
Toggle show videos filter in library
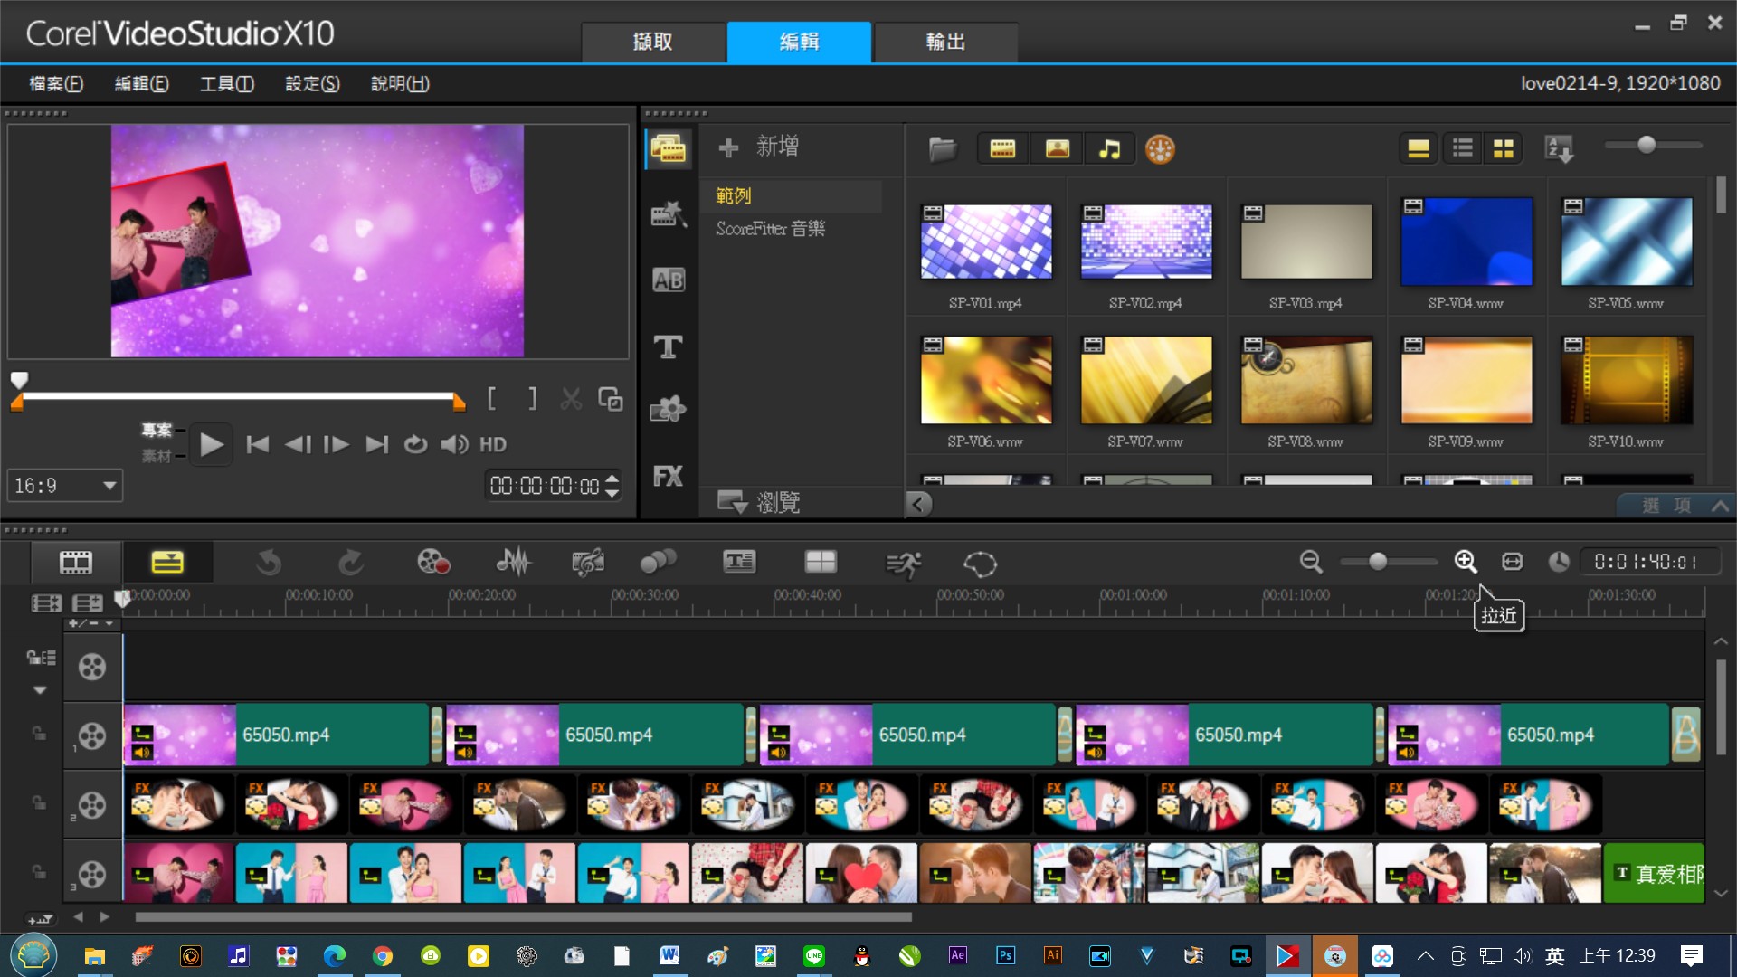(x=1002, y=148)
